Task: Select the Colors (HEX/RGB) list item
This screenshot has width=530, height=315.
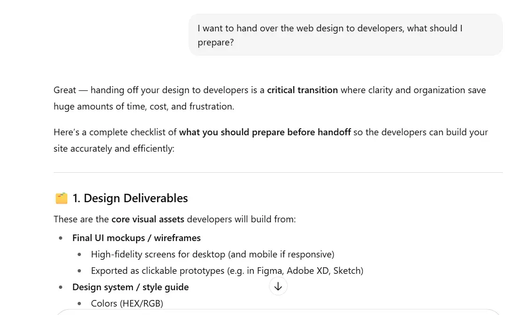Action: coord(127,303)
